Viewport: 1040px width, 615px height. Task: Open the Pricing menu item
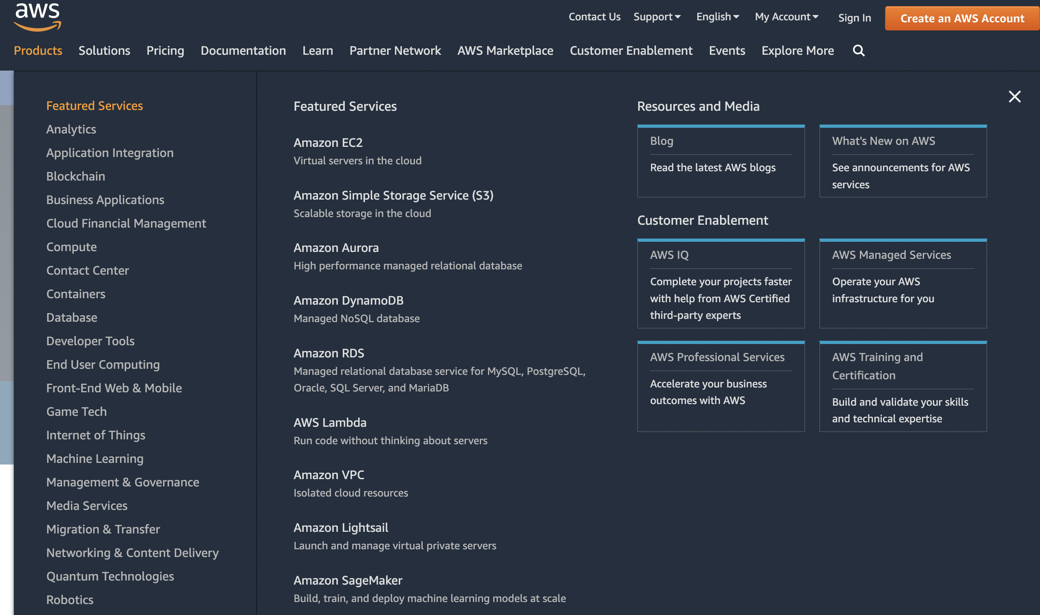tap(165, 51)
